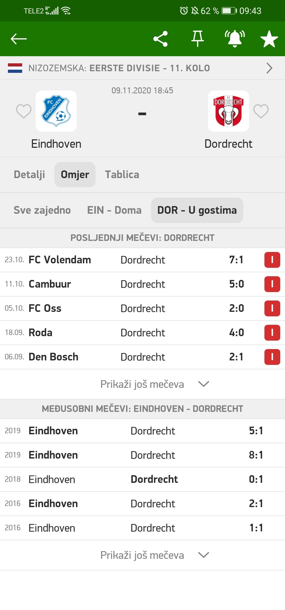The image size is (285, 610).
Task: Select the EIN - Doma filter
Action: coord(114,210)
